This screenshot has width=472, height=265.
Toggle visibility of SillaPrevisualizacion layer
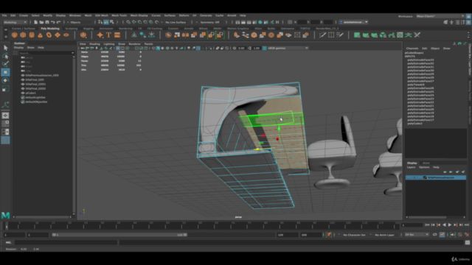(409, 177)
